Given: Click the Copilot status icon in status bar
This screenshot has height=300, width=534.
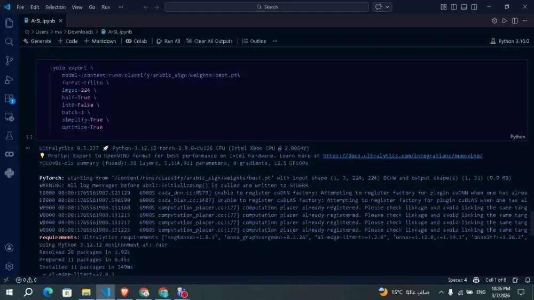Looking at the screenshot, I should point(476,280).
